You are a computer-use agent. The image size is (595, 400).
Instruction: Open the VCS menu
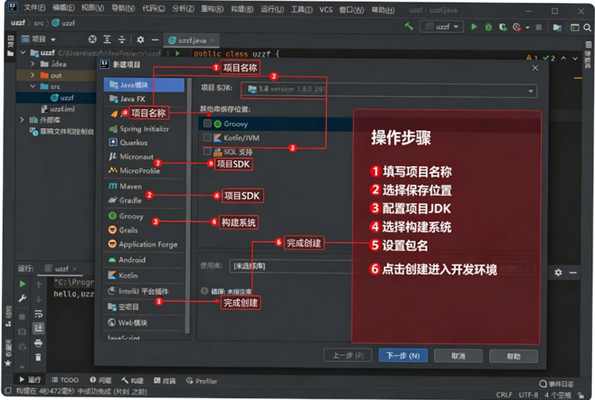click(x=326, y=10)
